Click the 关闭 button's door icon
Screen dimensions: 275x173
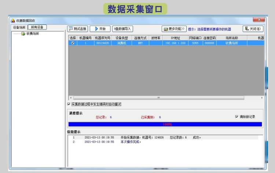click(x=246, y=29)
